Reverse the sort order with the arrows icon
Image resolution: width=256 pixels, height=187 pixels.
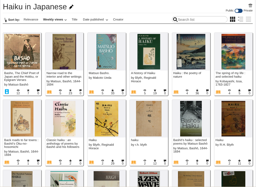pos(5,20)
